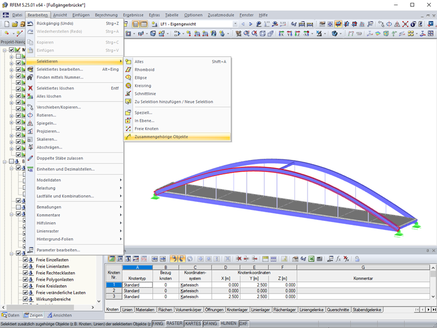
Task: Click the lock icon in table toolbar
Action: coord(357,259)
